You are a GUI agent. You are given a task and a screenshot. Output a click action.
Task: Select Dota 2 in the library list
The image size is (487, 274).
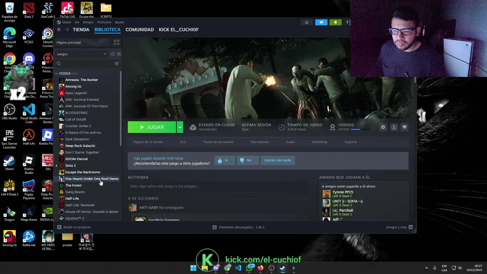pyautogui.click(x=70, y=166)
